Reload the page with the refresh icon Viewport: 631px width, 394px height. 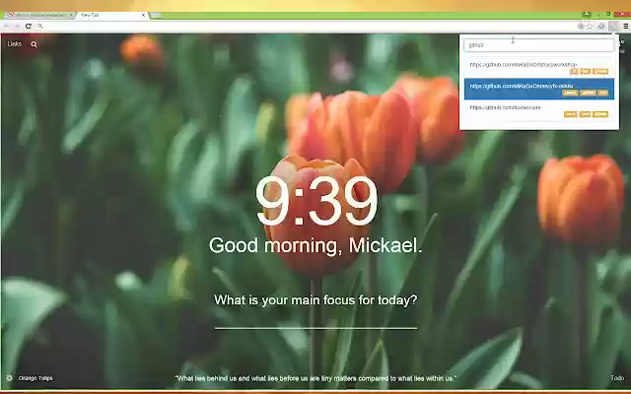[29, 27]
